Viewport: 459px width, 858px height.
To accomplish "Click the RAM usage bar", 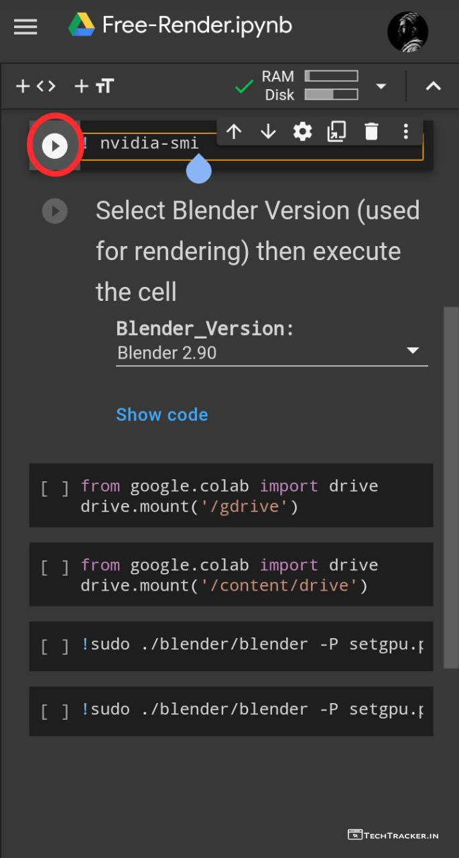I will coord(331,76).
